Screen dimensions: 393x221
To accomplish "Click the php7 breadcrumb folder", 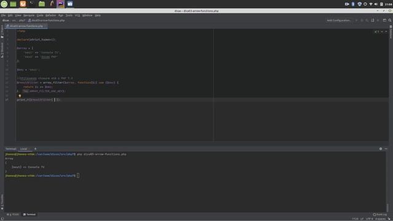I will [22, 20].
